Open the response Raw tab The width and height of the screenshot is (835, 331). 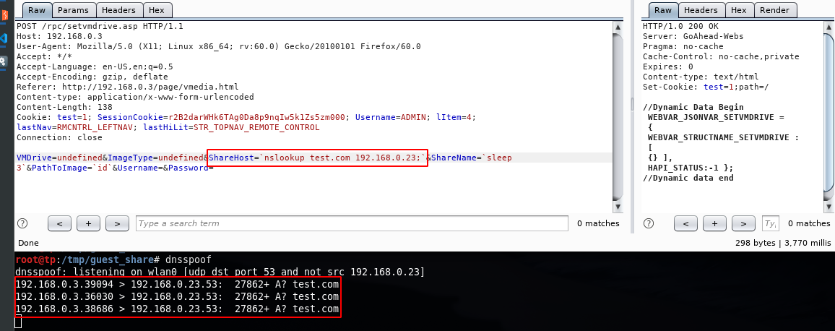click(x=663, y=10)
